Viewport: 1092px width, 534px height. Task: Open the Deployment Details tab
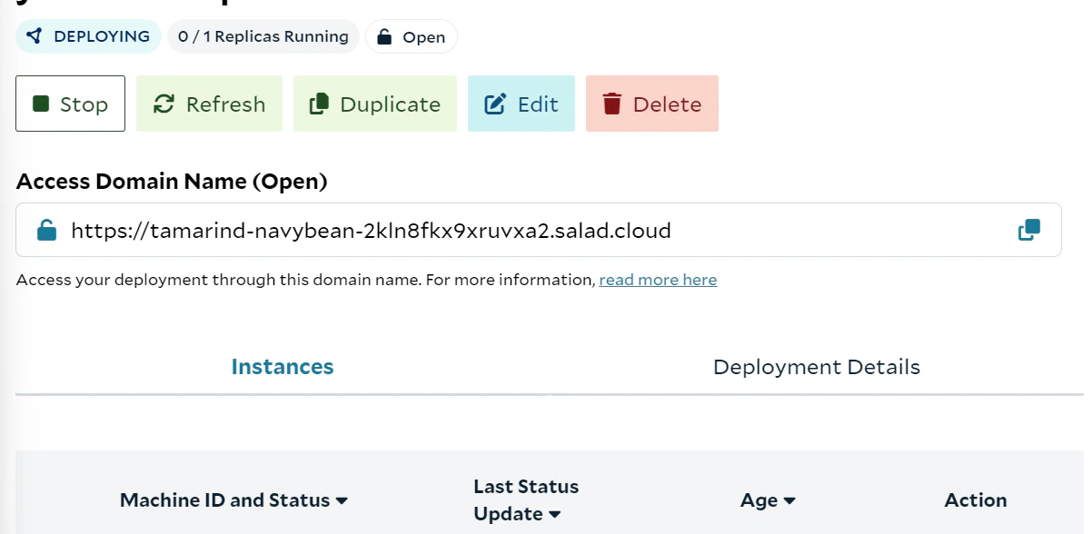point(817,367)
